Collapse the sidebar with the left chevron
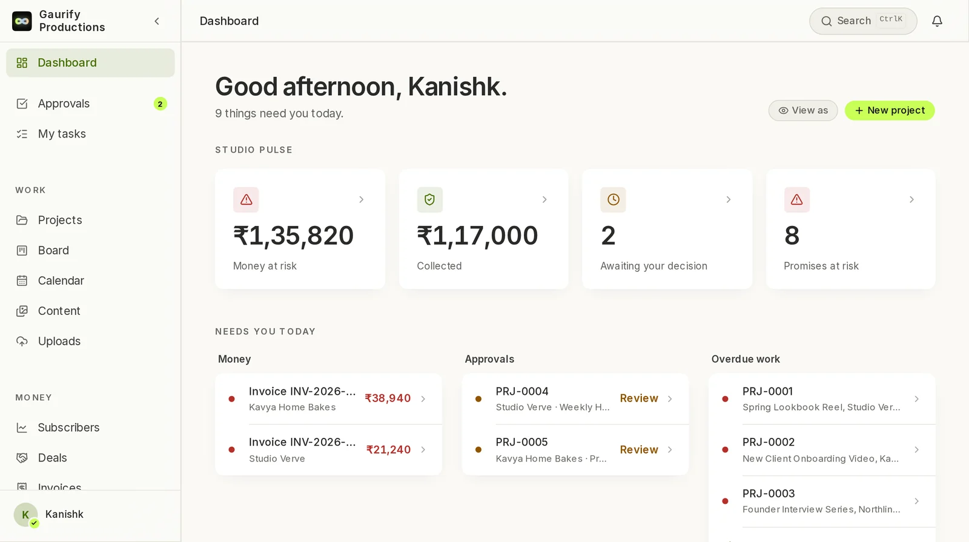Viewport: 969px width, 542px height. [x=157, y=21]
